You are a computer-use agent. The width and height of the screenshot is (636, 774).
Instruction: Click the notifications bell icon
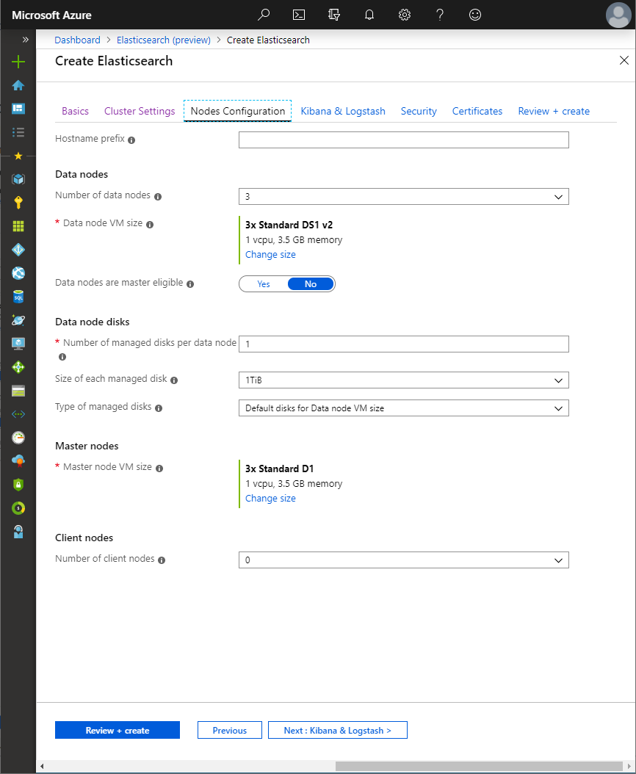(x=369, y=15)
